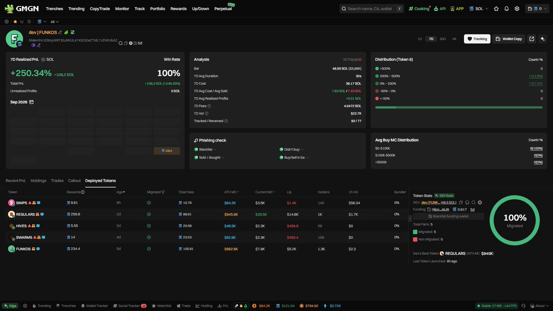Open bottom bar settings gear
Image resolution: width=553 pixels, height=311 pixels.
[x=25, y=305]
